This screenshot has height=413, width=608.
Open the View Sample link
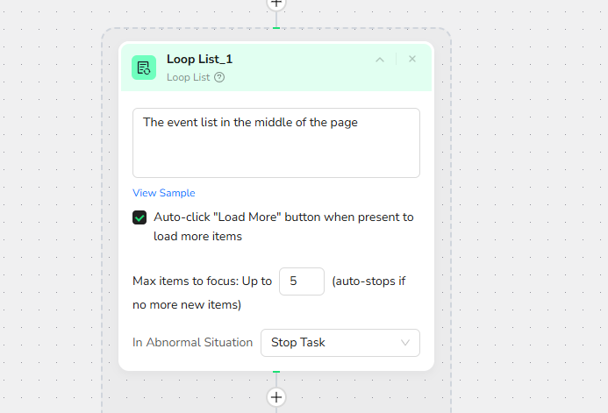click(x=164, y=193)
